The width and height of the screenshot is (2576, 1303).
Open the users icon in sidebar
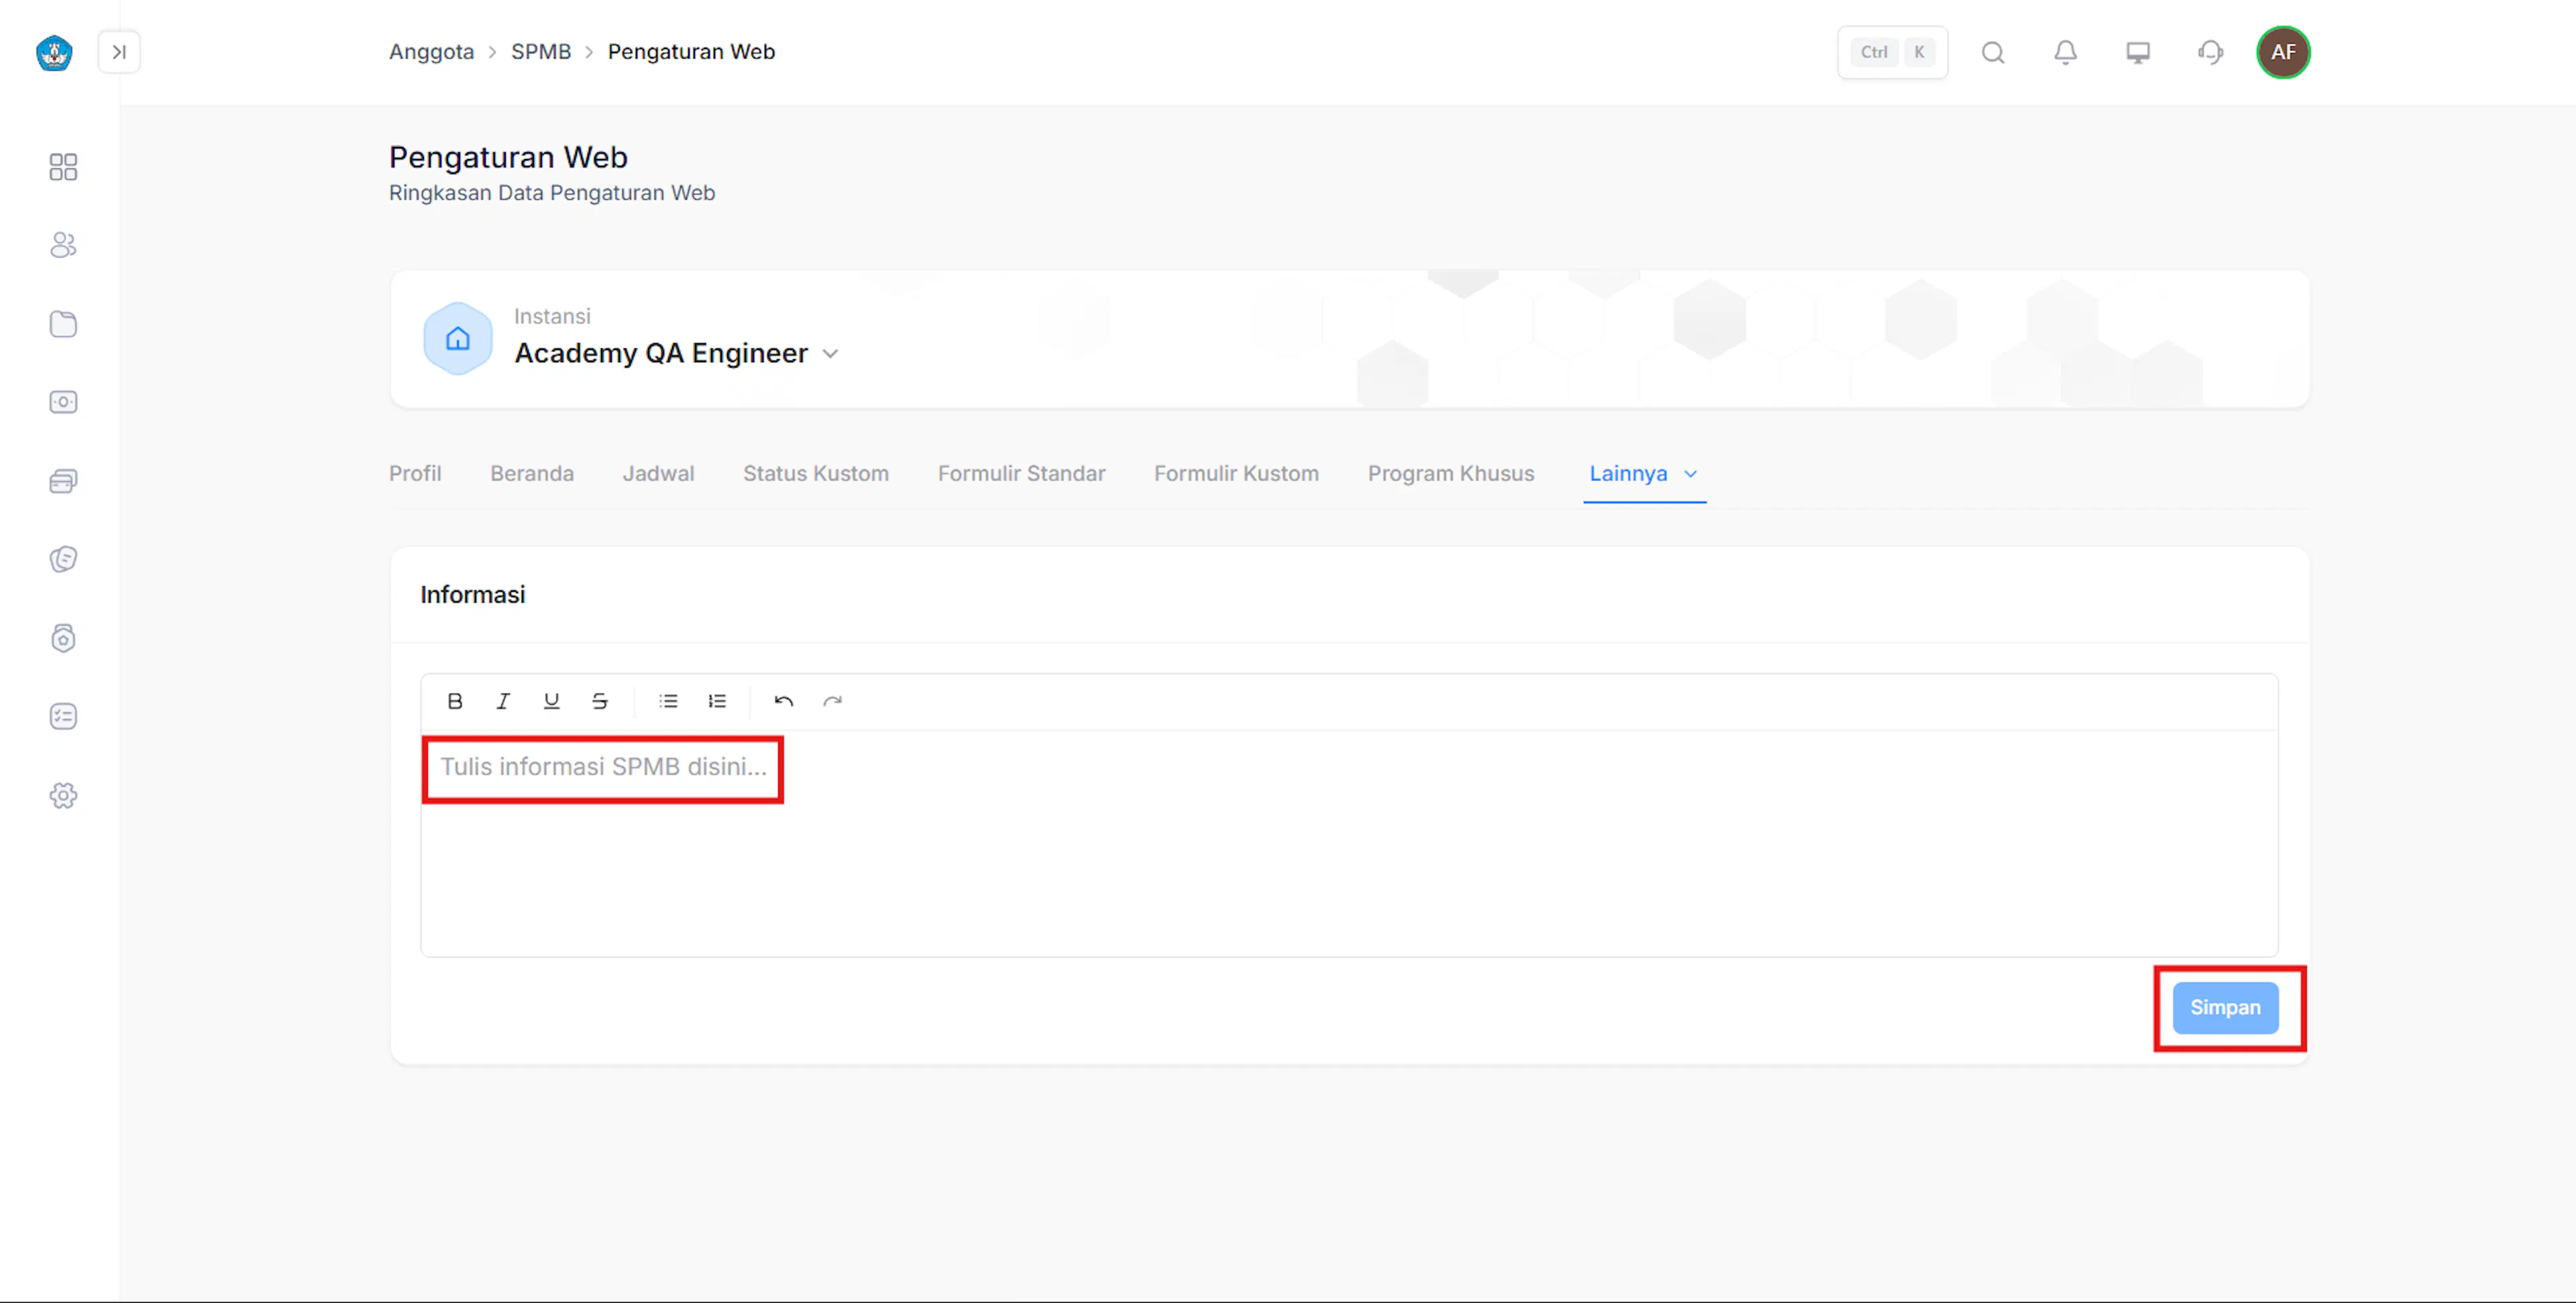63,245
